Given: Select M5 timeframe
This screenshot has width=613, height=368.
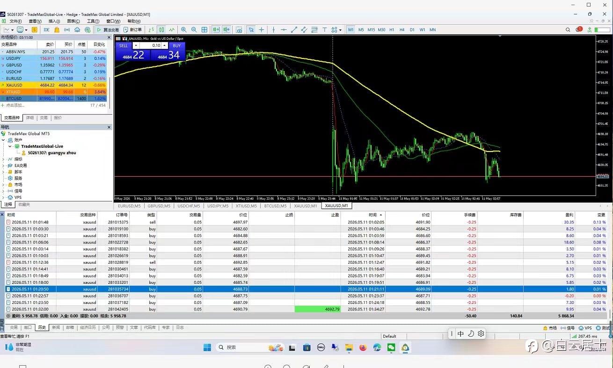Looking at the screenshot, I should [361, 29].
